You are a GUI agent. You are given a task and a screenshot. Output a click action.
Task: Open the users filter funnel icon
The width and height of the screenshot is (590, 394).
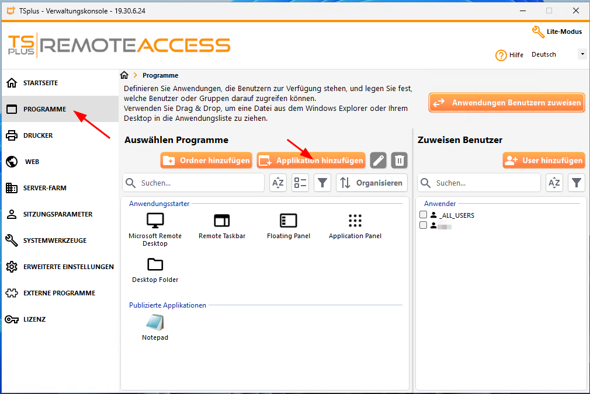(x=577, y=183)
